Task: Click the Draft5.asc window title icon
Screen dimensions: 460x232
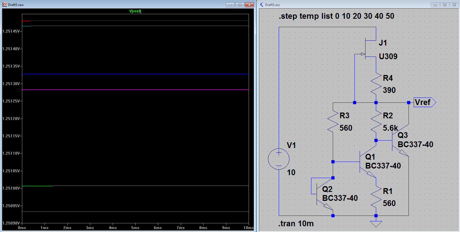Action: [x=262, y=5]
